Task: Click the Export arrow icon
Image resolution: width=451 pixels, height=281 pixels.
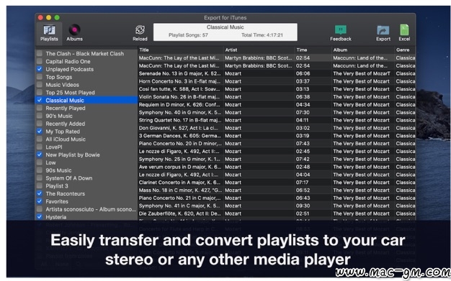Action: coord(383,30)
